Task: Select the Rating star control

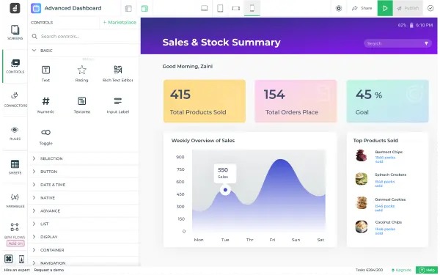Action: (81, 73)
